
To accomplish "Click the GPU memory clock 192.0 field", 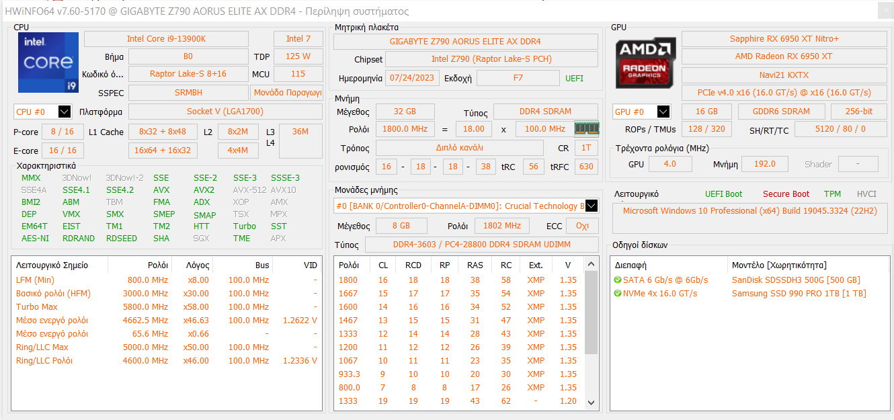I will [x=765, y=164].
